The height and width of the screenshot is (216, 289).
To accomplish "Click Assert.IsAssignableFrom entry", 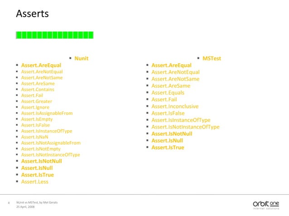I will tap(47, 113).
